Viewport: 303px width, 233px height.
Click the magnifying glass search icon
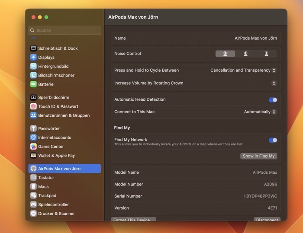32,30
